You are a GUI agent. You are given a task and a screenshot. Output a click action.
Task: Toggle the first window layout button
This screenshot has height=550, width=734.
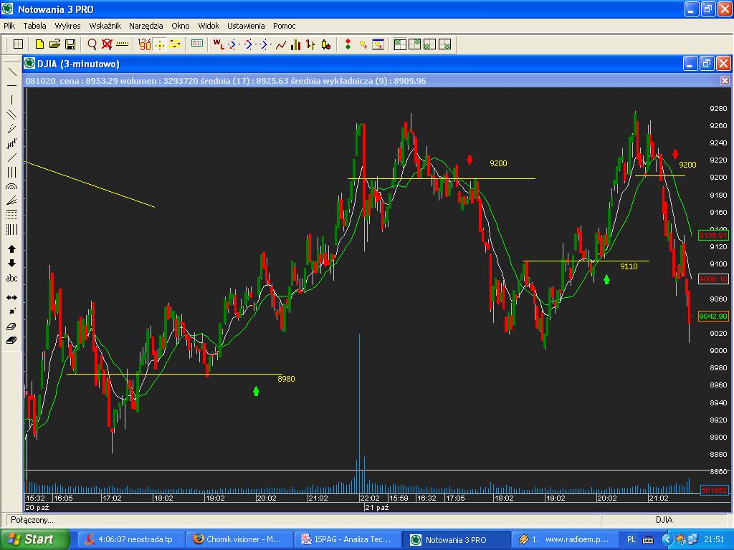(x=400, y=44)
